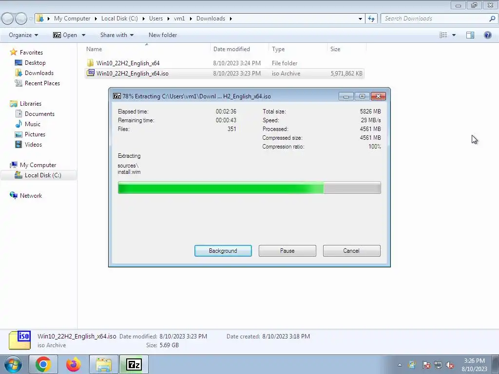Select Favorites in the navigation pane
Screen dimensions: 499x374
[x=31, y=53]
